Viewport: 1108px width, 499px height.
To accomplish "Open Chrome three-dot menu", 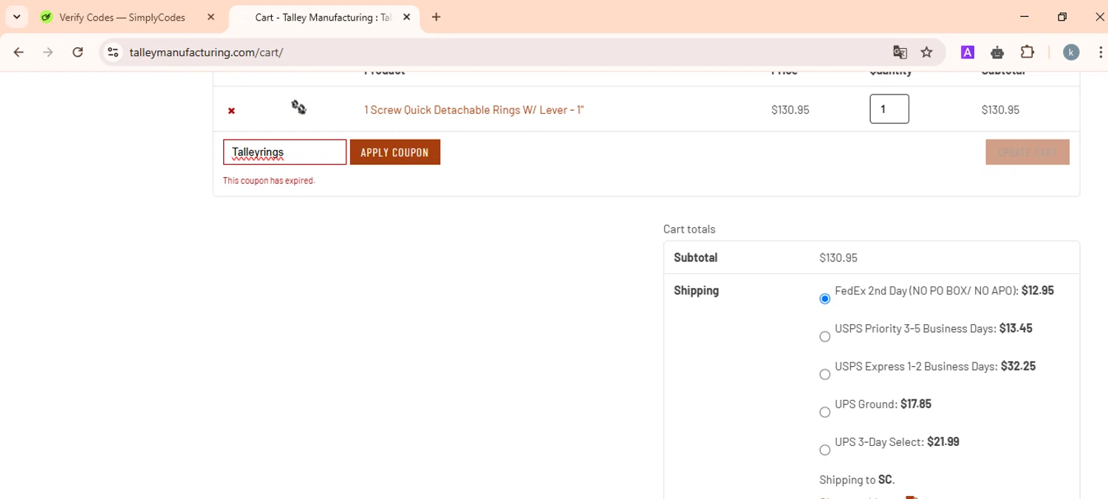I will [1100, 52].
